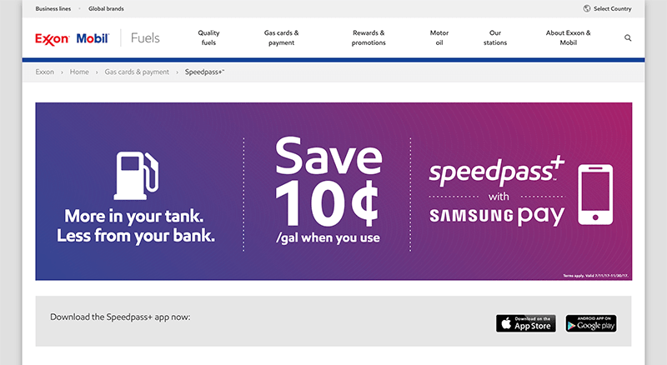Open the Motor oil menu

coord(439,37)
